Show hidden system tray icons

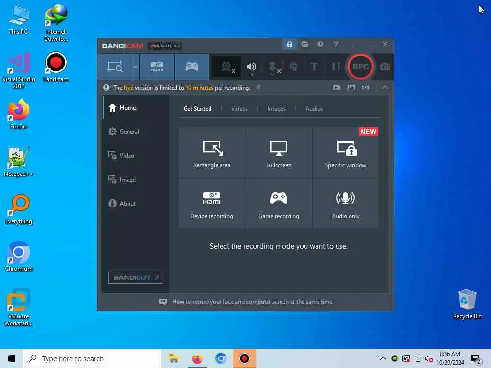(383, 358)
